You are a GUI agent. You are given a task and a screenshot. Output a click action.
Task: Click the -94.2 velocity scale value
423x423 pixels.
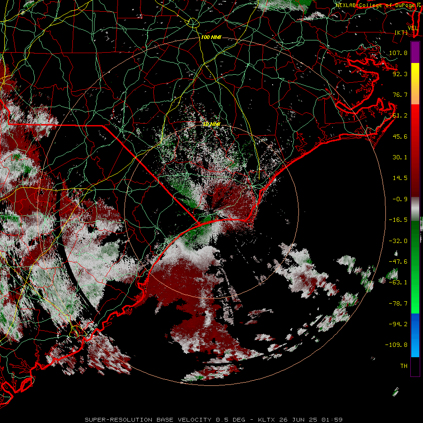[x=398, y=324]
